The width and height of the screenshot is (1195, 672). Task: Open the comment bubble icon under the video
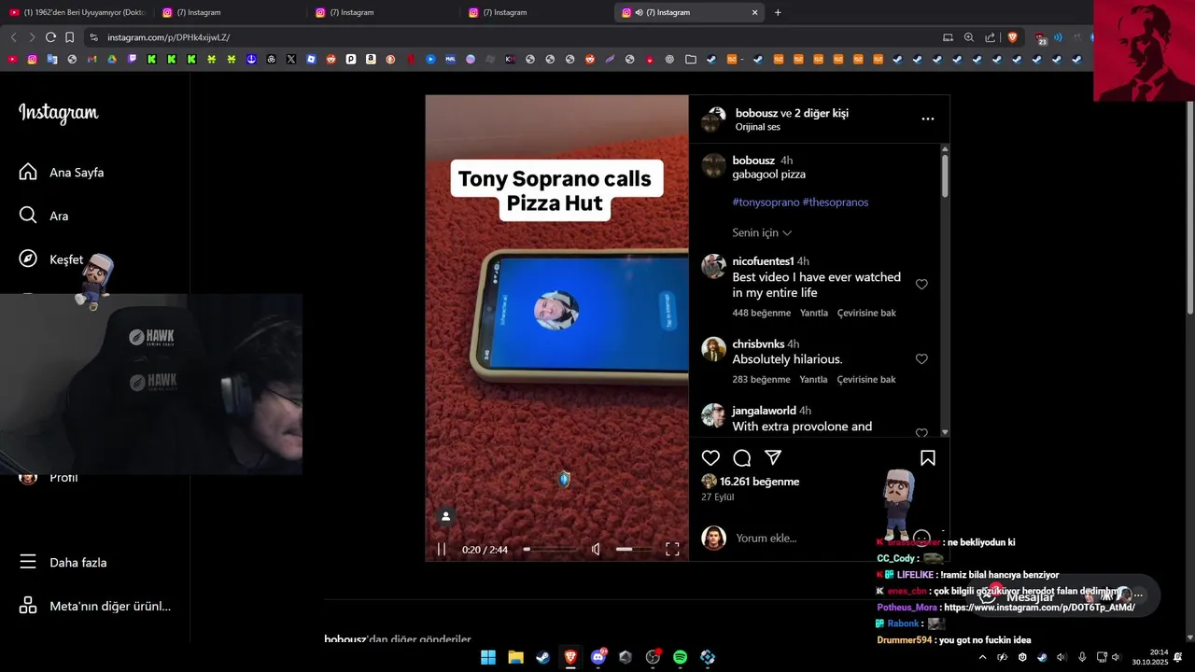coord(742,458)
